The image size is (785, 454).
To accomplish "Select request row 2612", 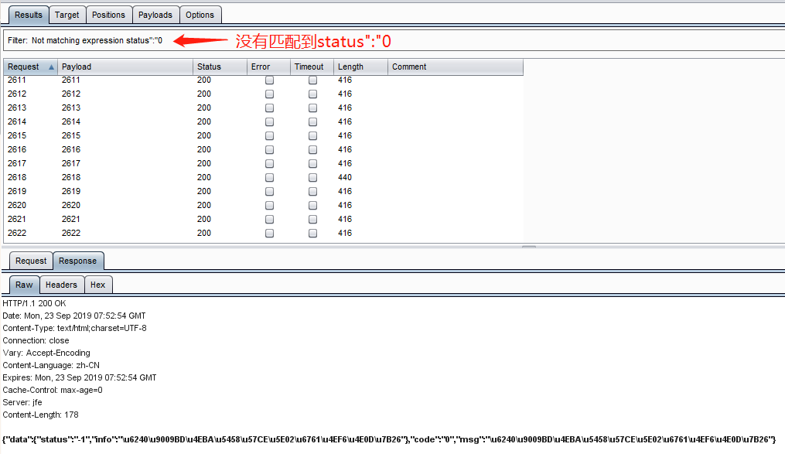I will (x=263, y=94).
